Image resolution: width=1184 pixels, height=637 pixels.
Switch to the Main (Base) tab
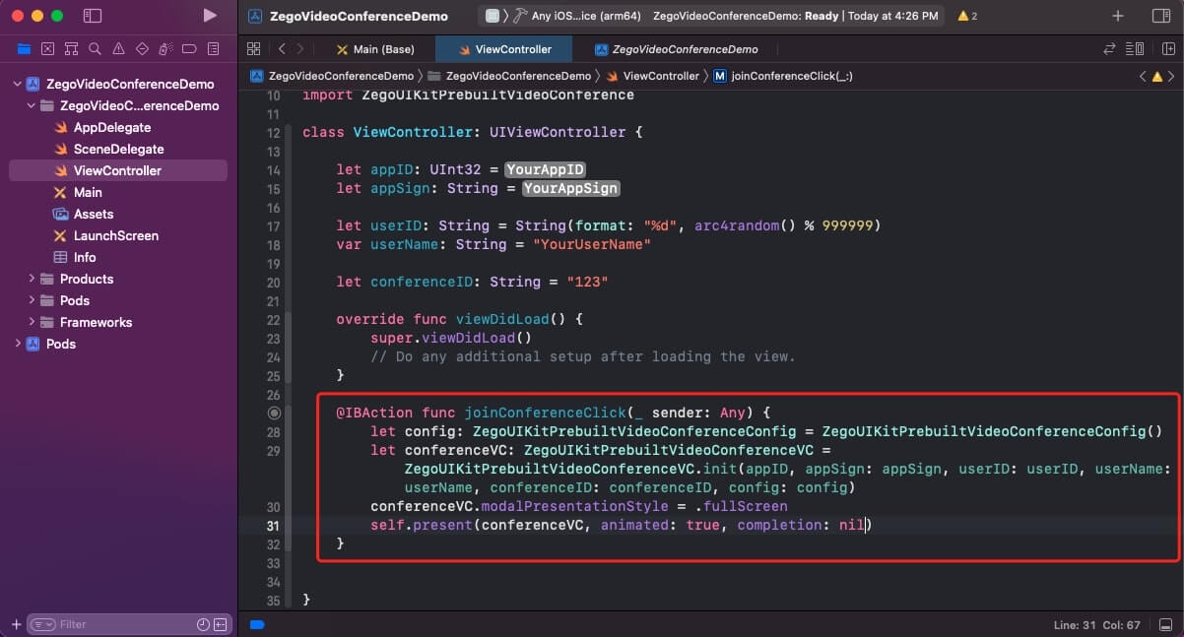pos(374,49)
